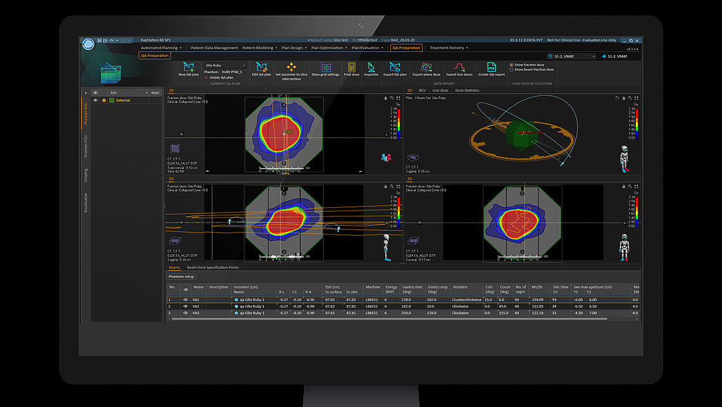Compute Final dose
Screen dimensions: 722x407
coord(353,68)
